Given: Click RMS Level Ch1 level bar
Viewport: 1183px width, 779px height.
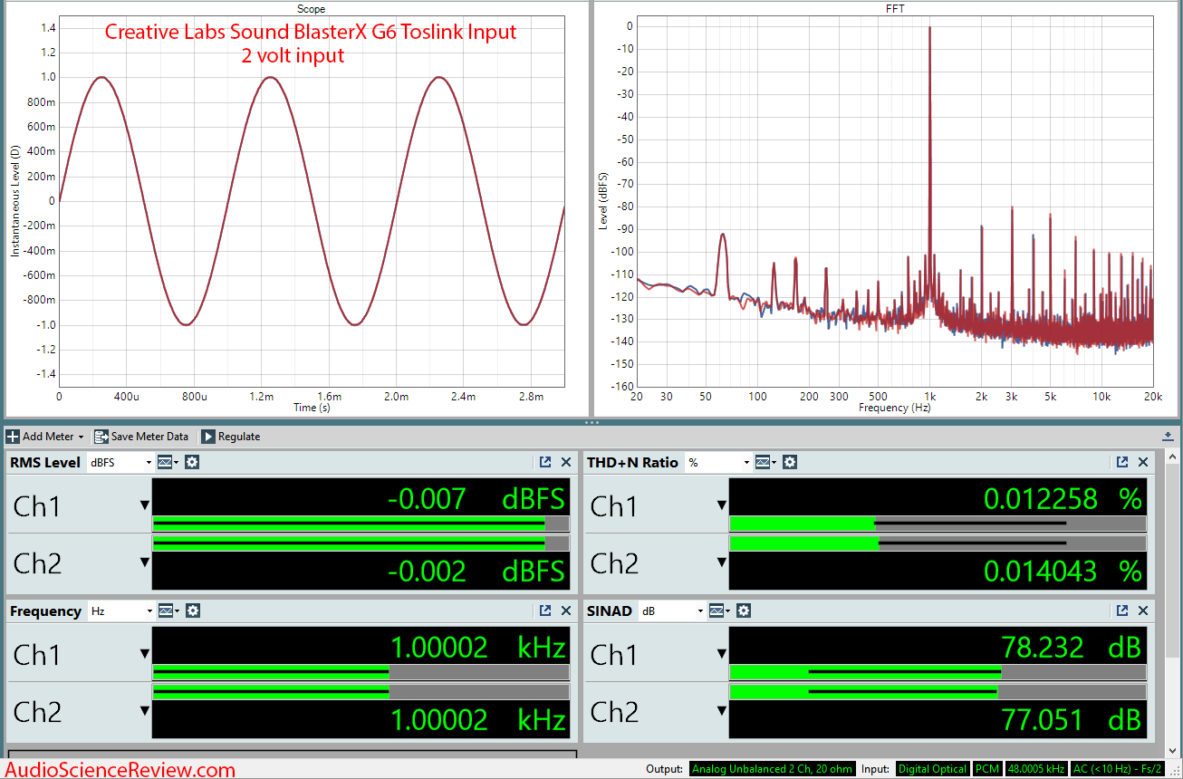Looking at the screenshot, I should pyautogui.click(x=361, y=523).
